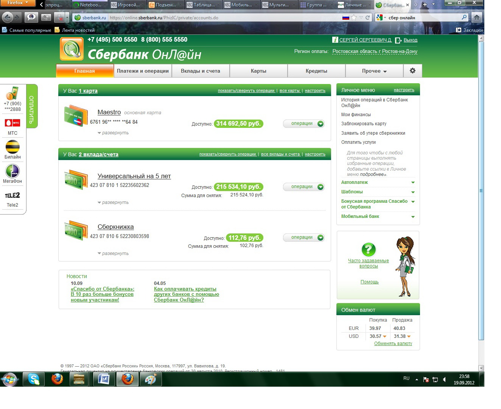Screen dimensions: 501x409
Task: Open the Firefox menu button
Action: click(18, 3)
